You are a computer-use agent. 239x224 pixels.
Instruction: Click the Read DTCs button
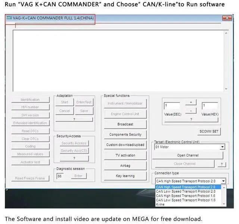[30, 131]
